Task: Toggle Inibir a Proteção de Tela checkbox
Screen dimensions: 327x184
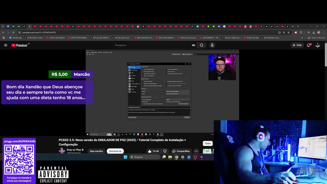Action: 143,72
